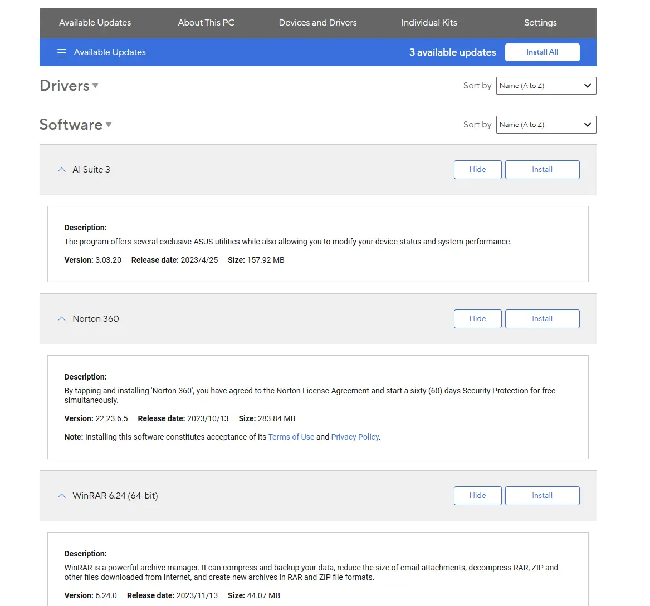Open the hamburger menu beside Available Updates

[x=62, y=53]
